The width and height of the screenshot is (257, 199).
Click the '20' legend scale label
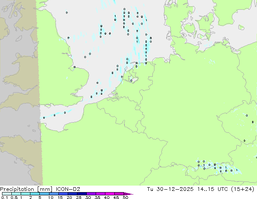pyautogui.click(x=69, y=197)
